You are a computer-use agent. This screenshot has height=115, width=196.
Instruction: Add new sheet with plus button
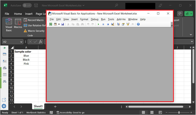(55, 107)
